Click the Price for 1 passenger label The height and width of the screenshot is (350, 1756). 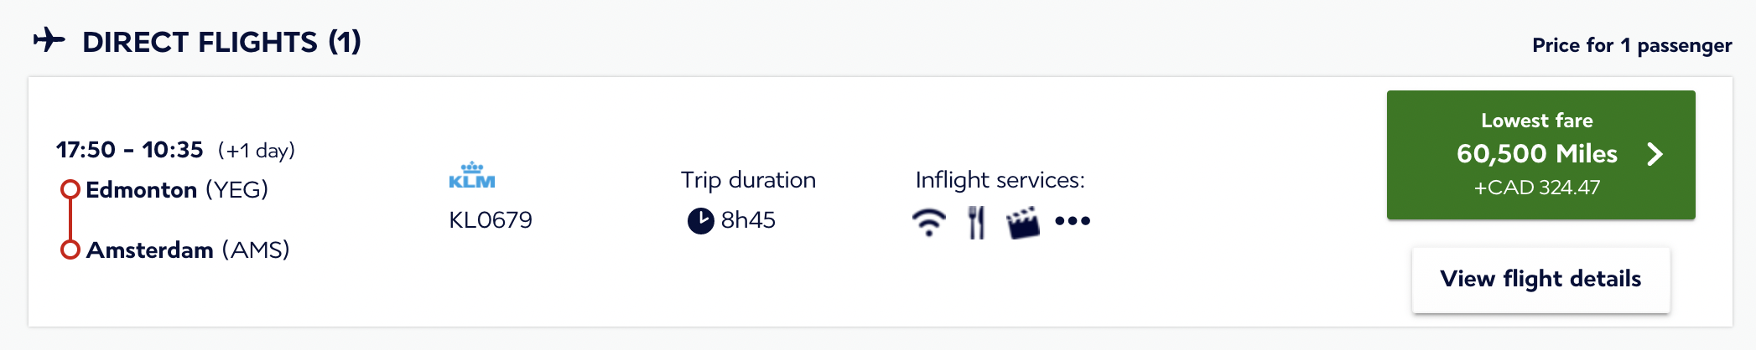(1632, 45)
